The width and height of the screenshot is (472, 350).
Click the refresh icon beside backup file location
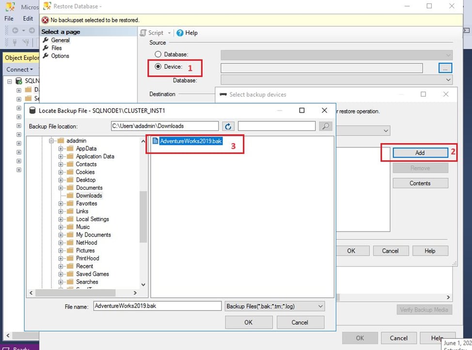click(228, 126)
